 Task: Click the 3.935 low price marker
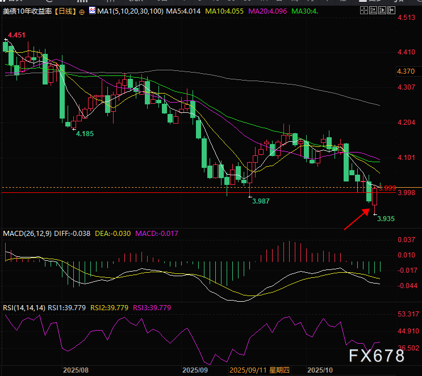[386, 218]
